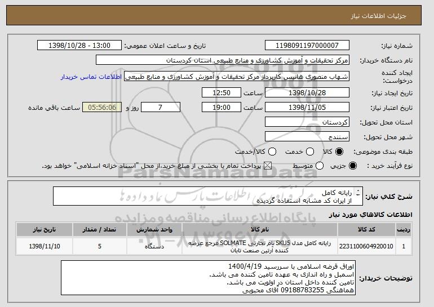This screenshot has width=434, height=307.
Task: Click the province field کردستان
Action: (x=307, y=122)
